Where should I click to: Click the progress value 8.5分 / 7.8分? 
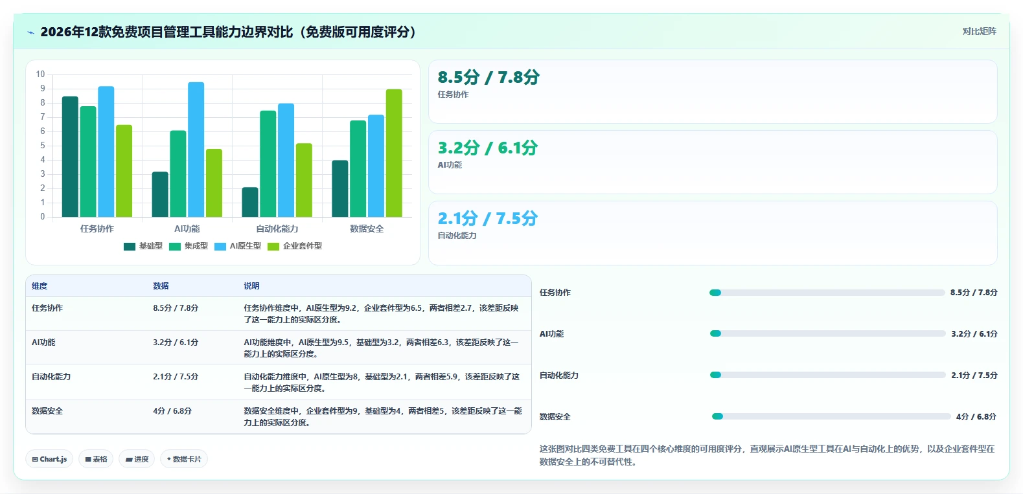point(974,293)
